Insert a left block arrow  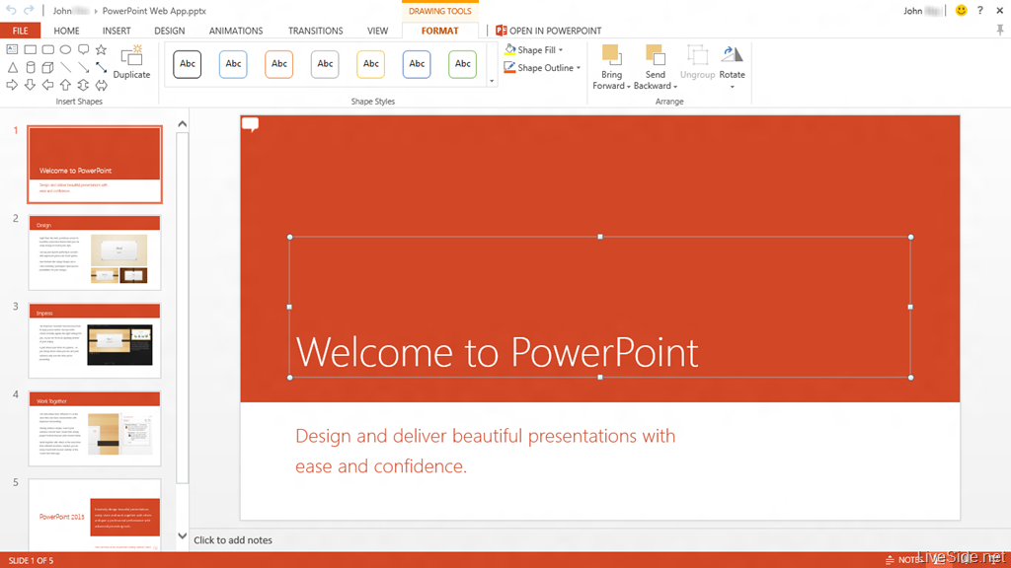47,85
